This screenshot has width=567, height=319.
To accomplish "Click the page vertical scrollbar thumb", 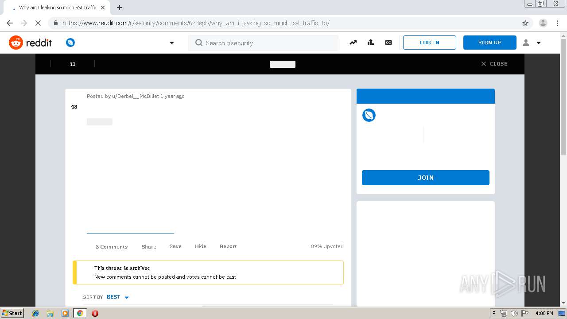I will pos(563,97).
